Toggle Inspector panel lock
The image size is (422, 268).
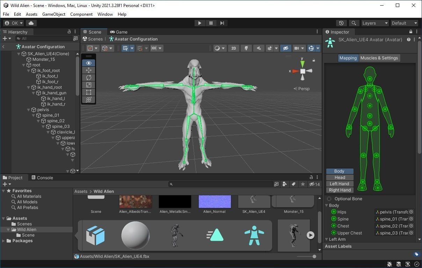(411, 32)
